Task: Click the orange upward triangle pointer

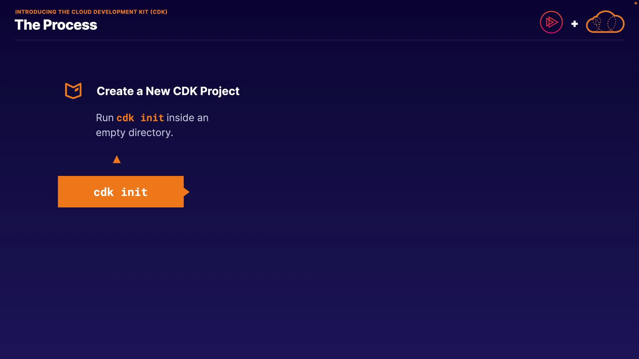Action: point(116,160)
